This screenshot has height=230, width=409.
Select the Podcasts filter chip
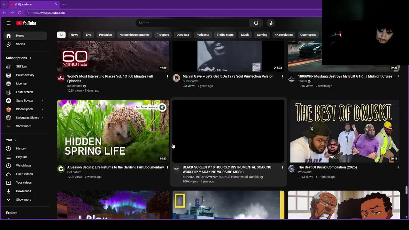coord(203,35)
